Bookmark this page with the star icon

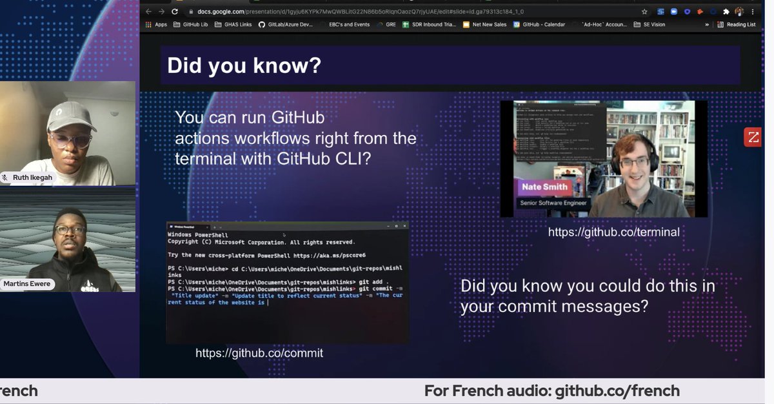click(x=644, y=12)
